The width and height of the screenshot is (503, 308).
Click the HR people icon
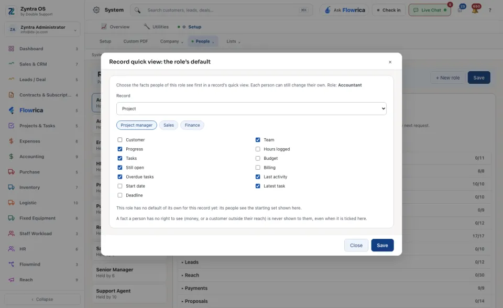click(11, 249)
